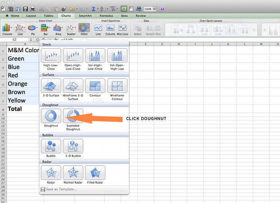Screen dimensions: 280x203
Task: Switch to the Layout ribbon tab
Action: pyautogui.click(x=31, y=16)
